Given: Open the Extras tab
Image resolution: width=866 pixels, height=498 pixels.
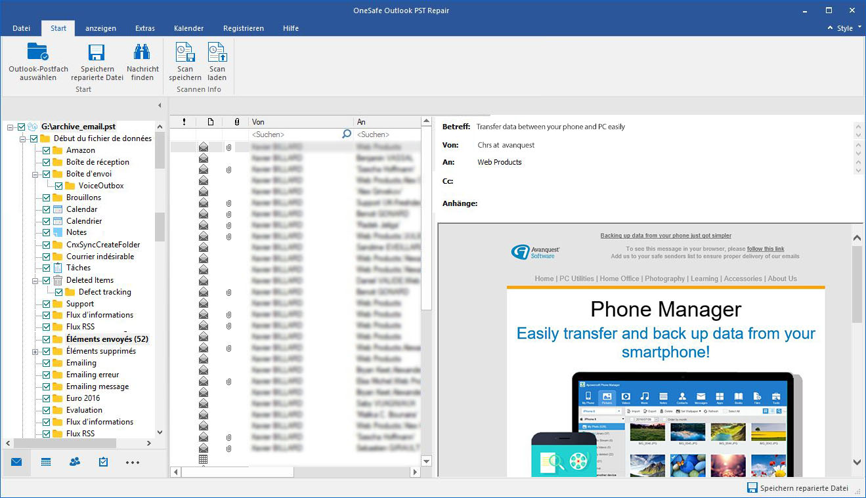Looking at the screenshot, I should point(145,28).
